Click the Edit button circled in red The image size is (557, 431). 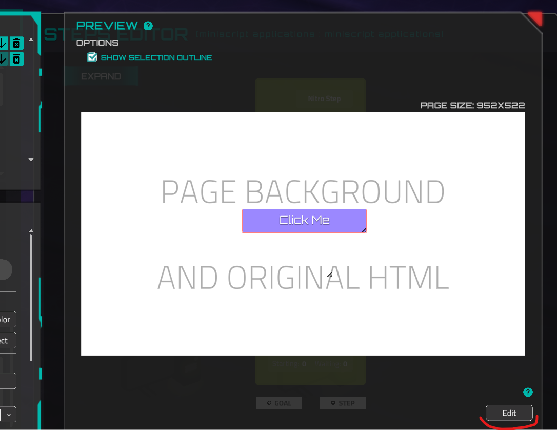click(x=509, y=413)
